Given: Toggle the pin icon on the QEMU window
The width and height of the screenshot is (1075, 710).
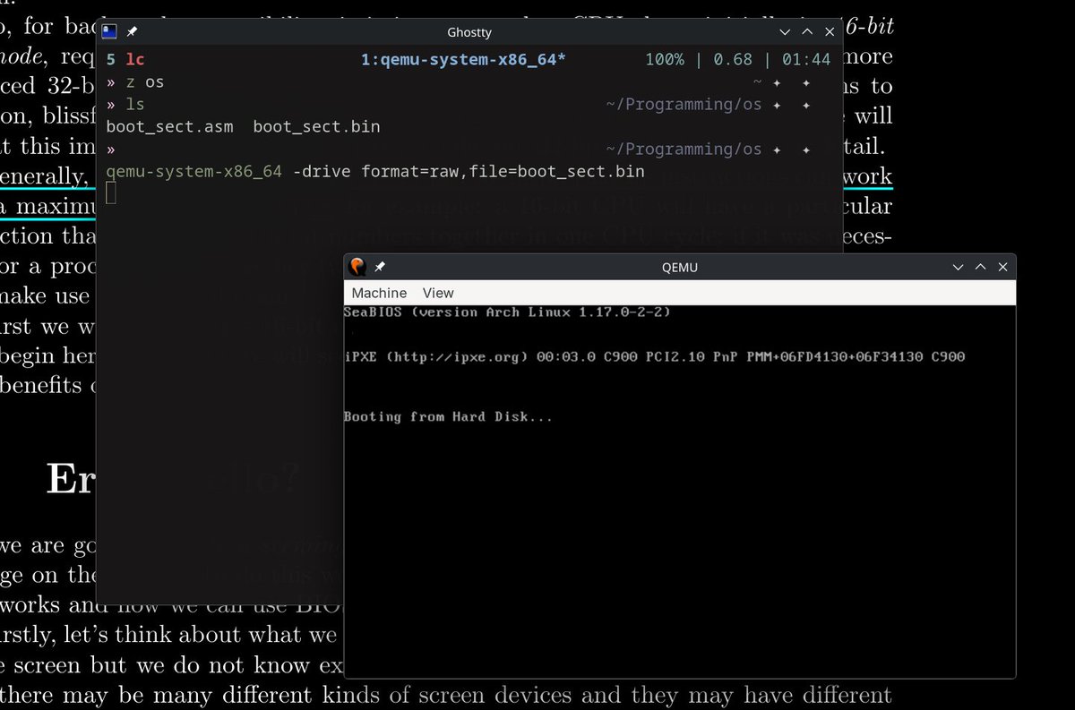Looking at the screenshot, I should [x=380, y=267].
